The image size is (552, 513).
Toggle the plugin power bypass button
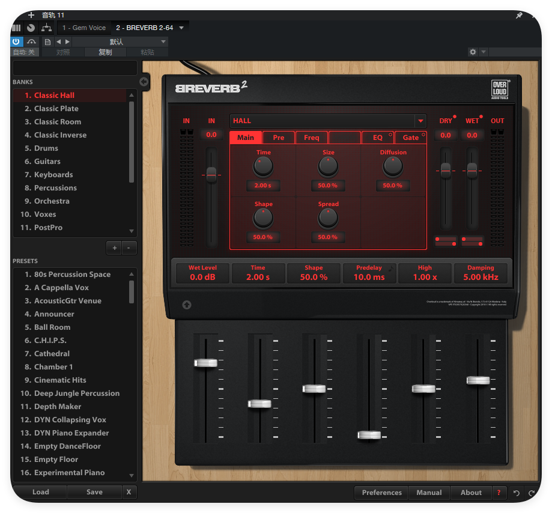16,41
